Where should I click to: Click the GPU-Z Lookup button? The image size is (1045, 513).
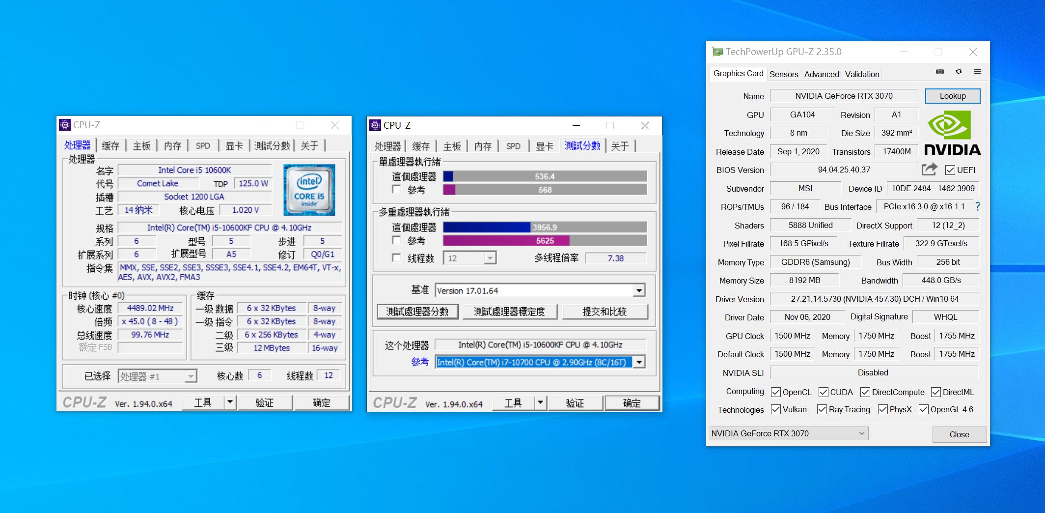click(953, 96)
